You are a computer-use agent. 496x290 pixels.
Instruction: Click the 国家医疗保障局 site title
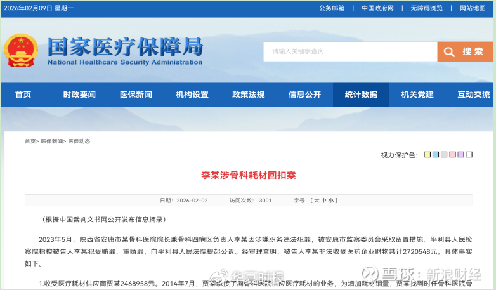[125, 47]
